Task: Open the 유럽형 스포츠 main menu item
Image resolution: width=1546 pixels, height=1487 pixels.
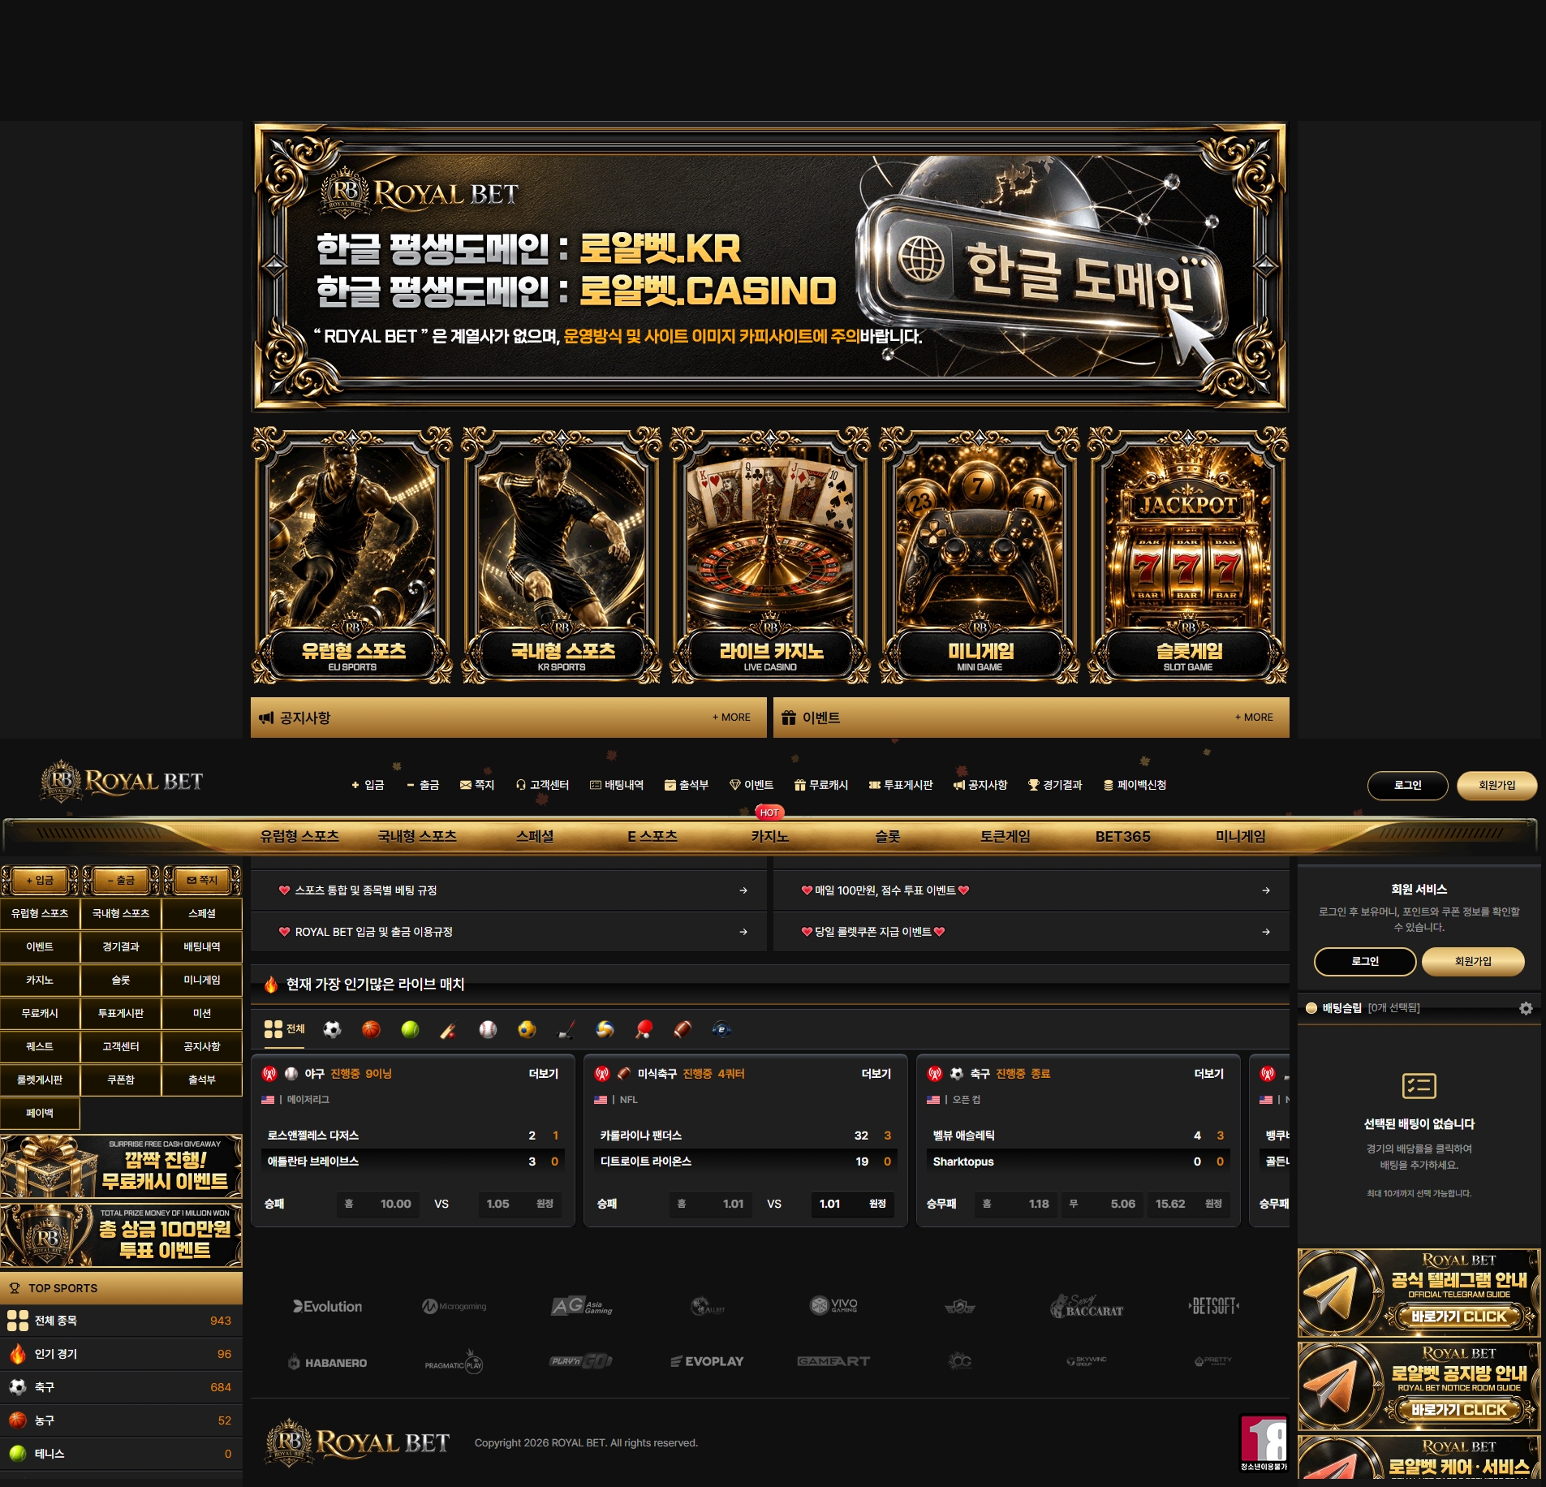Action: coord(299,836)
